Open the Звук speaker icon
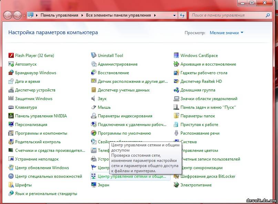 (x=94, y=99)
